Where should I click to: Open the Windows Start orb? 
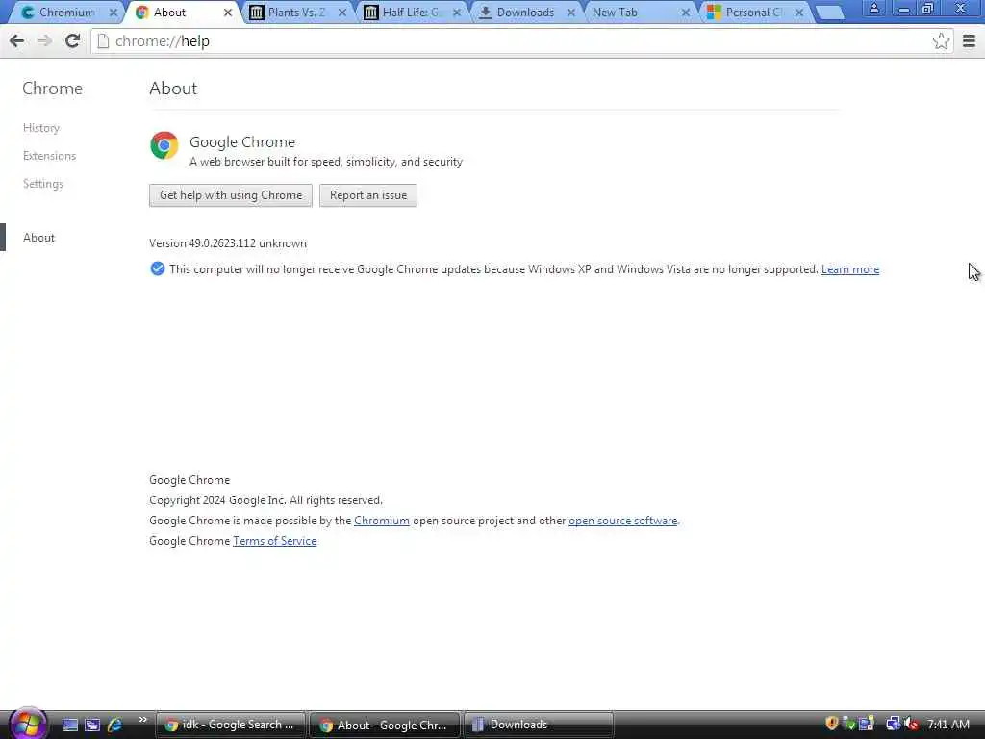(28, 724)
